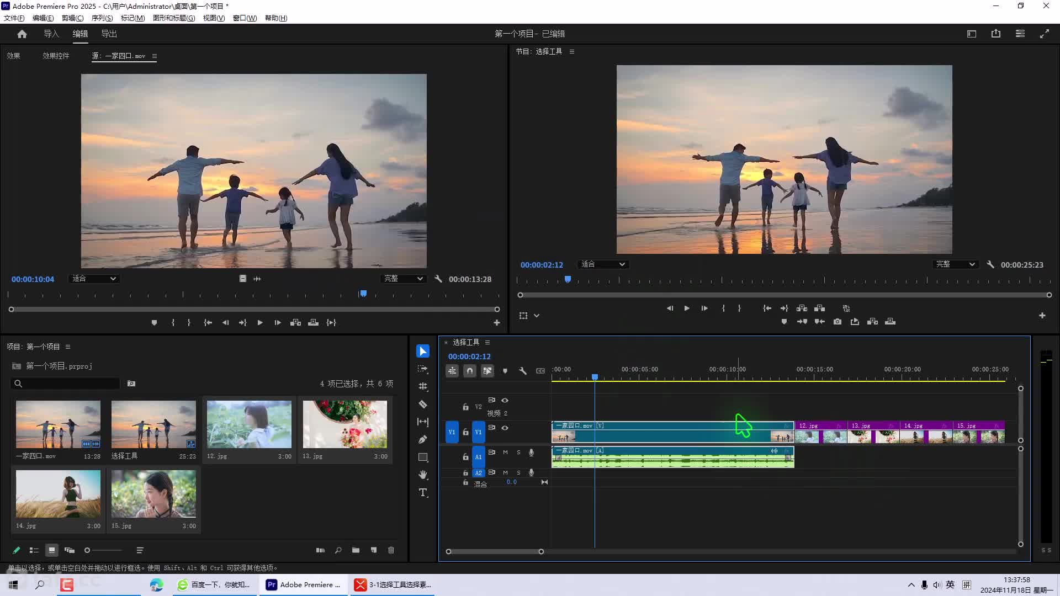
Task: Expand the safe margins overlay dropdown chevron
Action: pos(537,316)
